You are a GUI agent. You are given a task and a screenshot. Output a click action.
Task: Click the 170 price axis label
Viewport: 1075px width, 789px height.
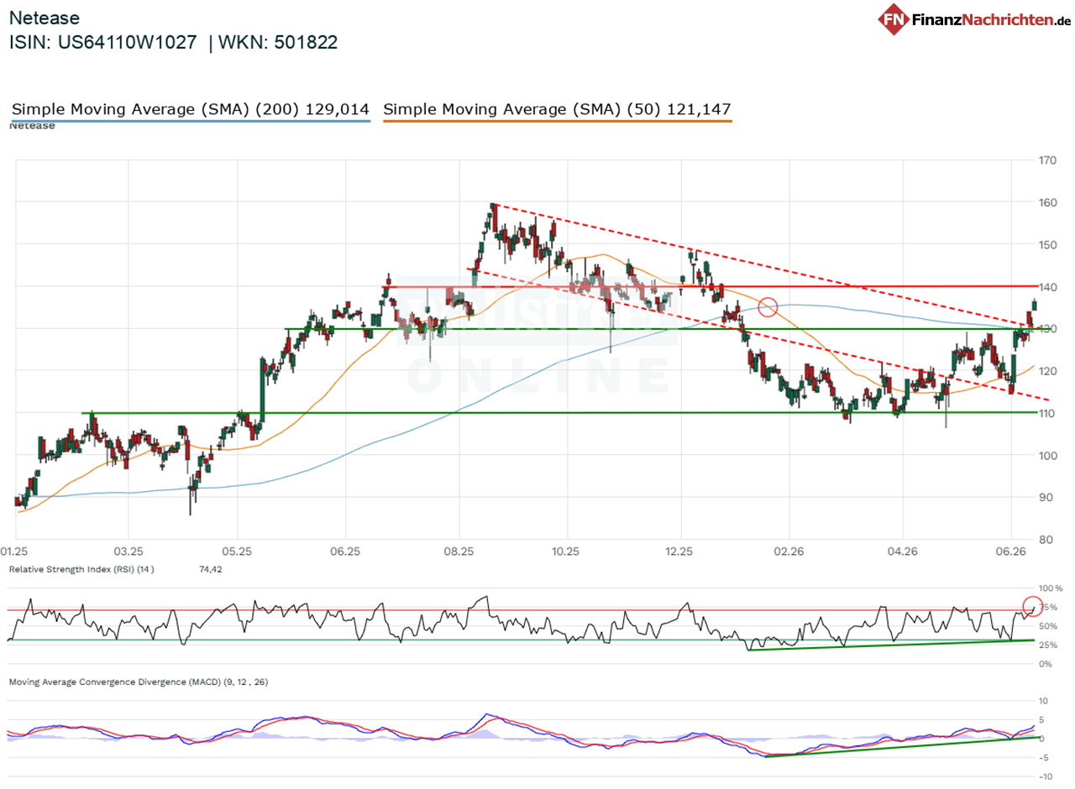1047,160
